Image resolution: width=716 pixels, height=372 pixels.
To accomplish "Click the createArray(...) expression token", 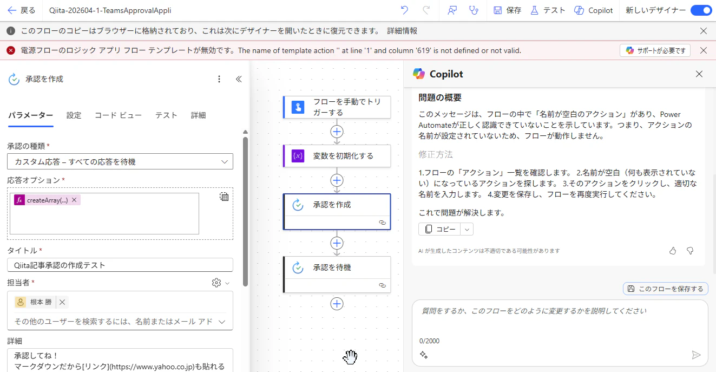I will (48, 200).
